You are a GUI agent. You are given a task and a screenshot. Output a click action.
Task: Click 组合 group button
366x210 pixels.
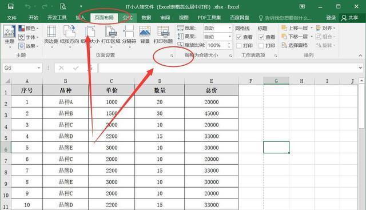click(x=325, y=37)
